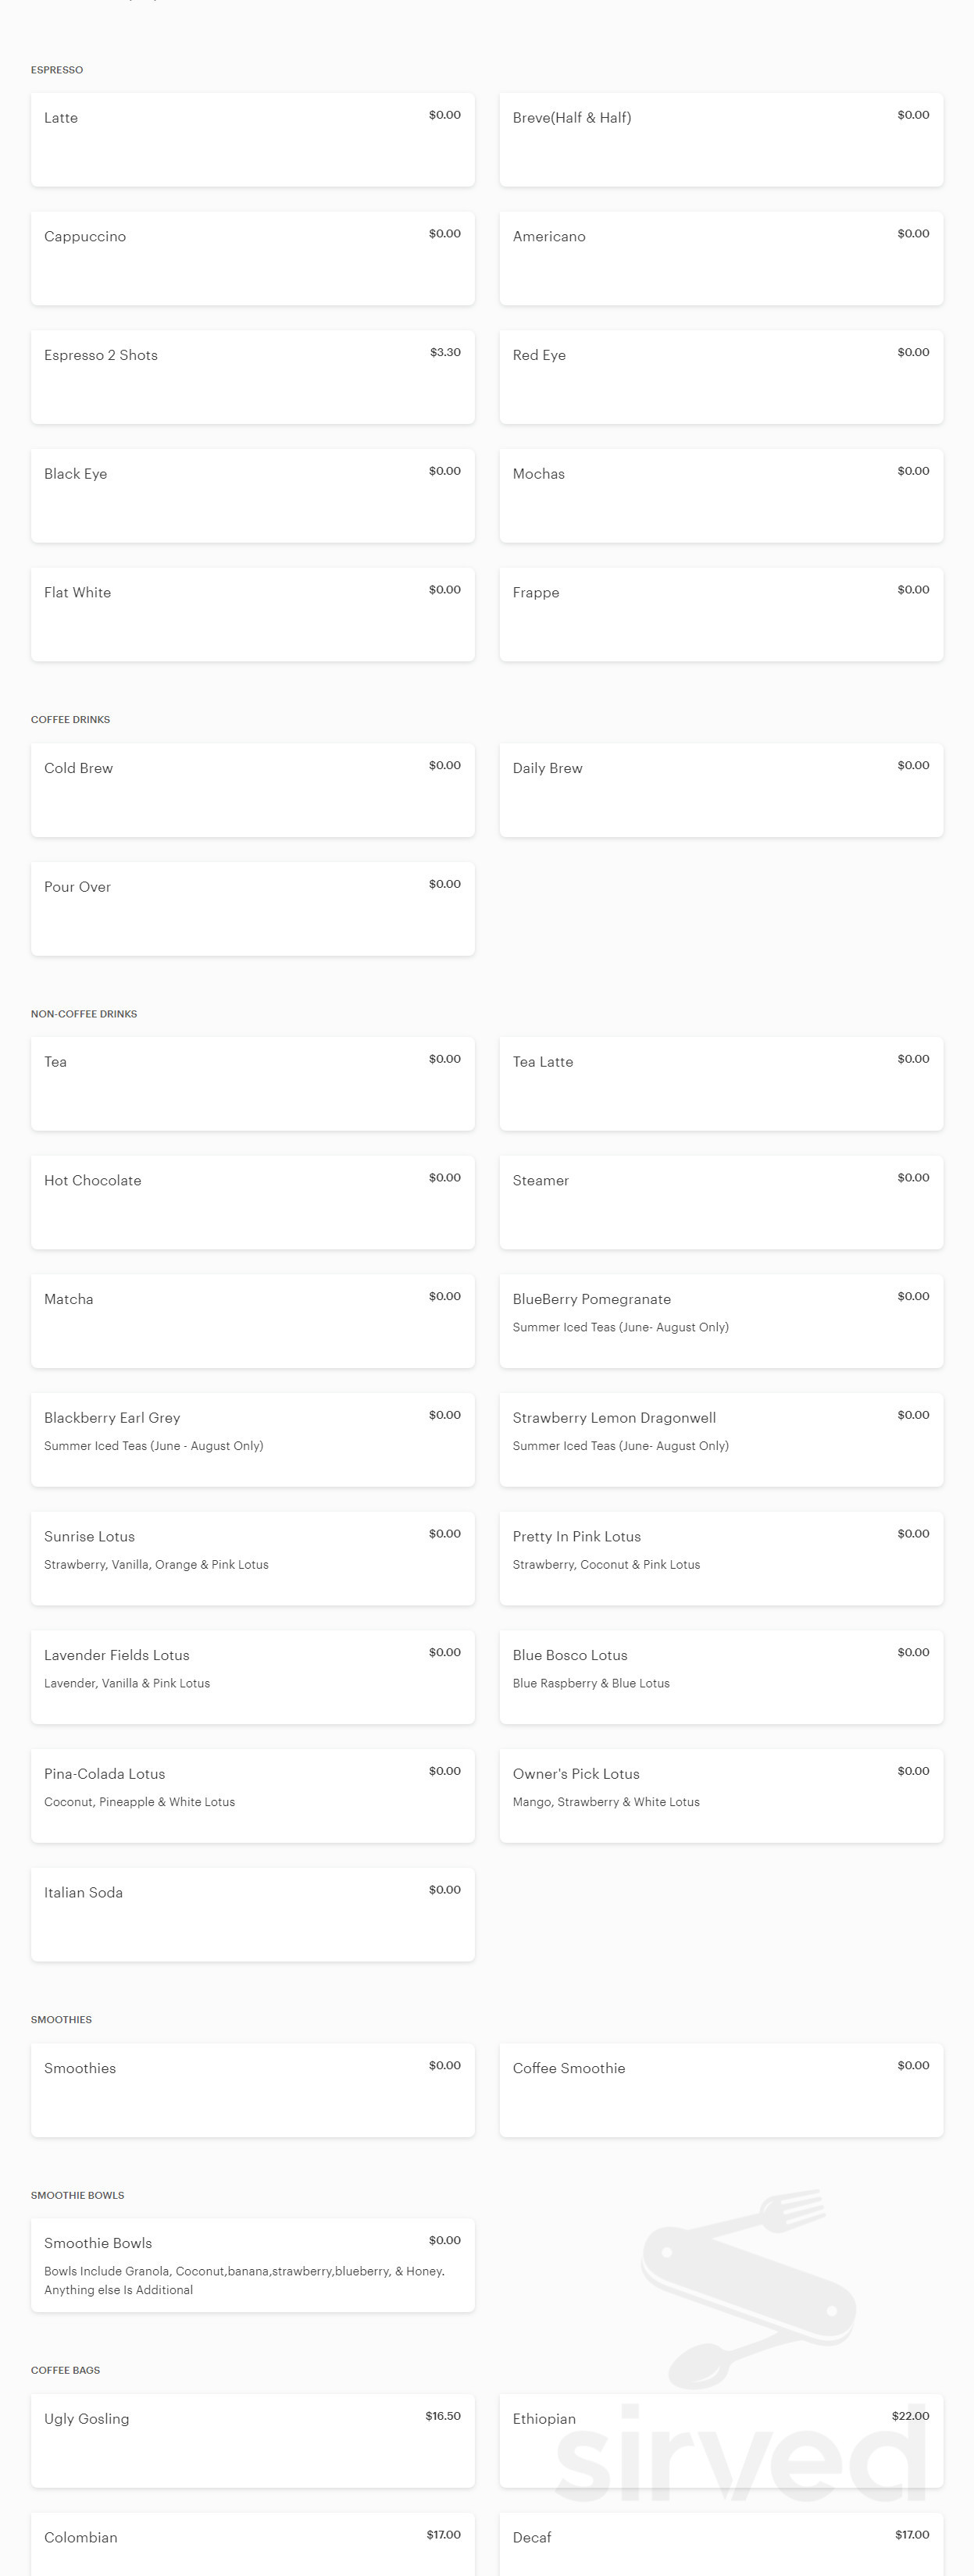Choose the Americano card
This screenshot has height=2576, width=974.
point(721,258)
